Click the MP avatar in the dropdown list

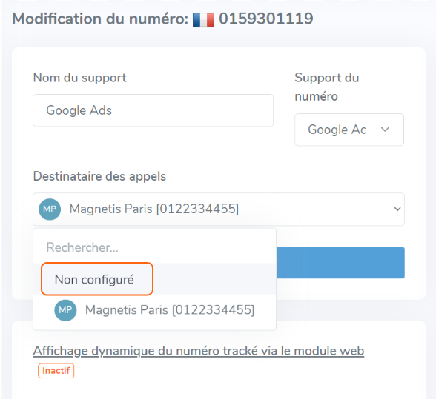coord(65,310)
